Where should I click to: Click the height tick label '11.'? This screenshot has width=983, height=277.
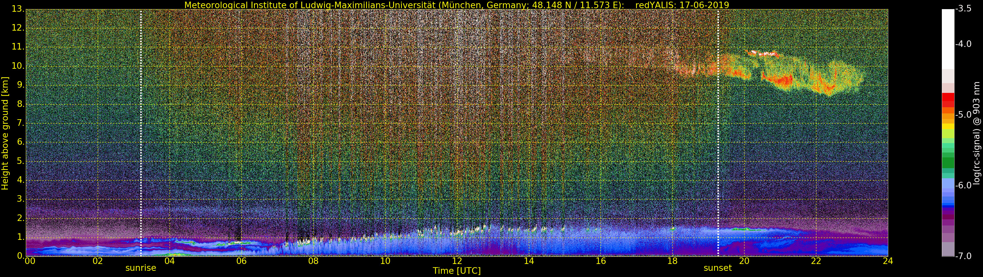pos(18,47)
